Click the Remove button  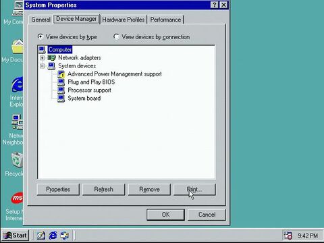click(x=149, y=190)
